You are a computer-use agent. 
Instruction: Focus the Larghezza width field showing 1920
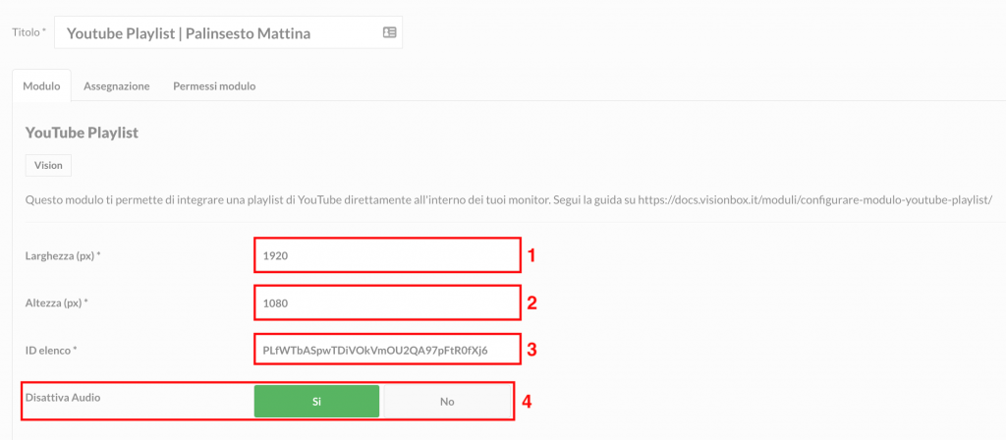[x=387, y=255]
